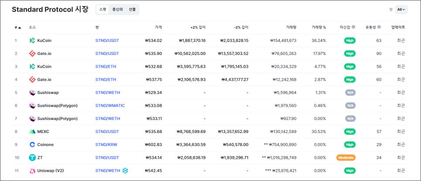This screenshot has height=181, width=421.
Task: Click volume ₩154,481,673 cell
Action: 283,41
